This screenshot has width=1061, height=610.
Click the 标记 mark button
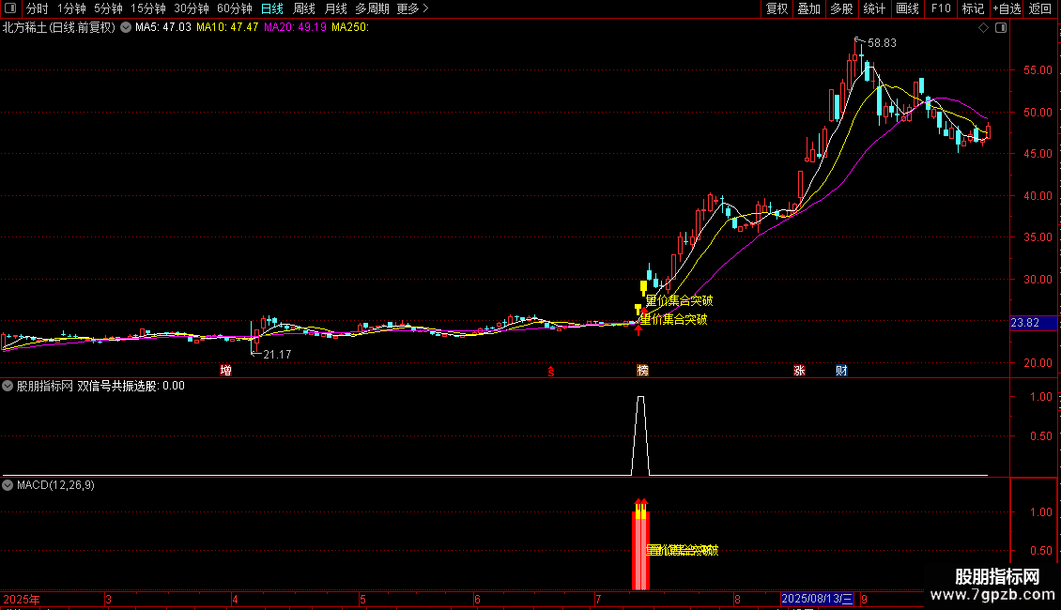click(973, 8)
